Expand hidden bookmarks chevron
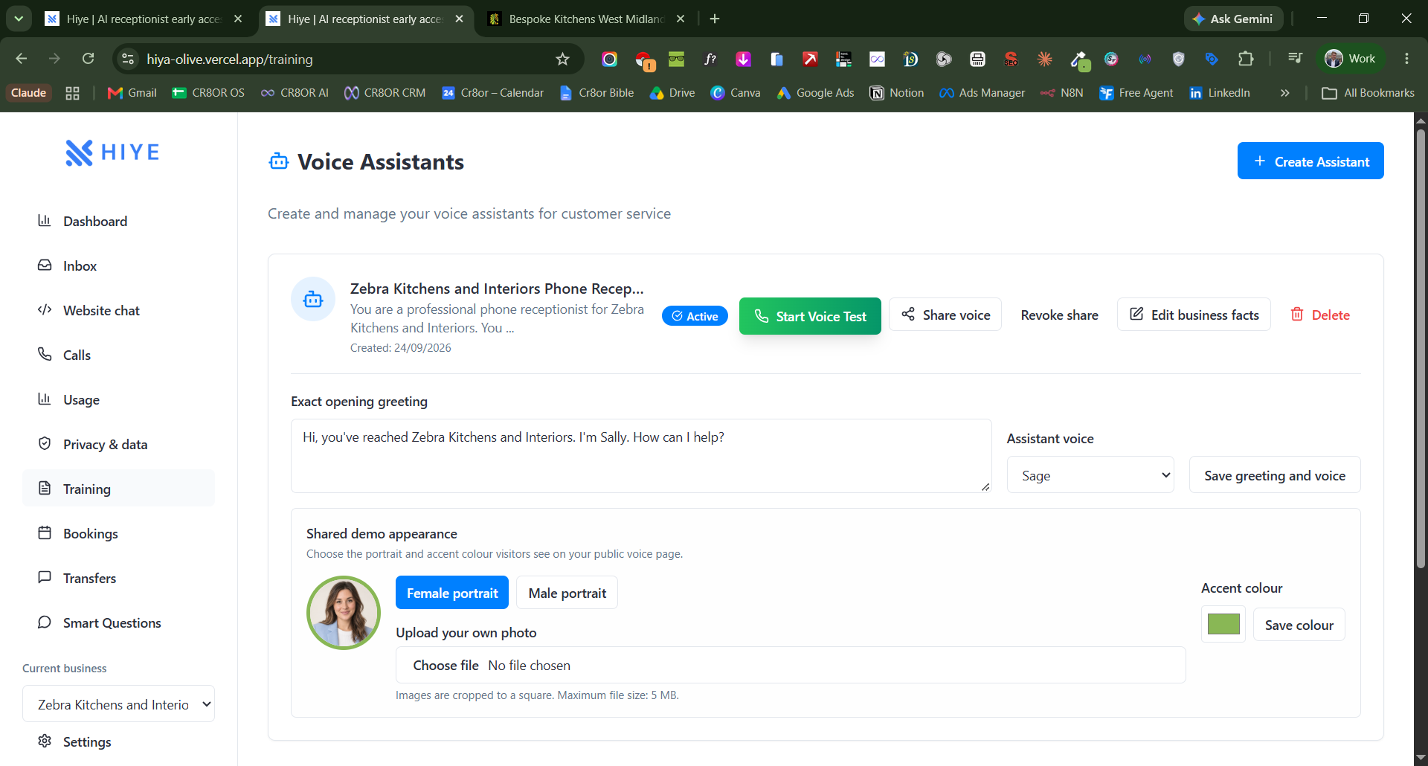Screen dimensions: 1428x766 (1284, 93)
